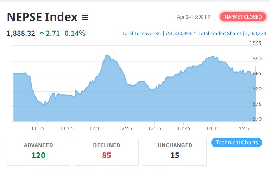Click the NEPSE Index heading
This screenshot has width=270, height=170.
(x=42, y=17)
